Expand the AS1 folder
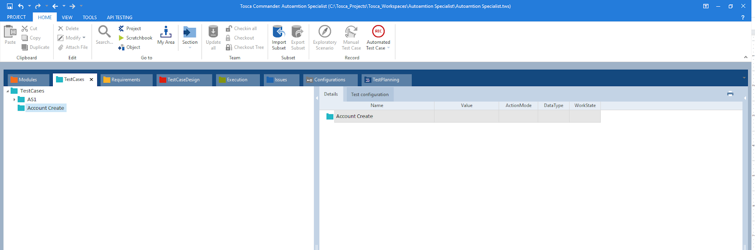755x250 pixels. [x=14, y=99]
